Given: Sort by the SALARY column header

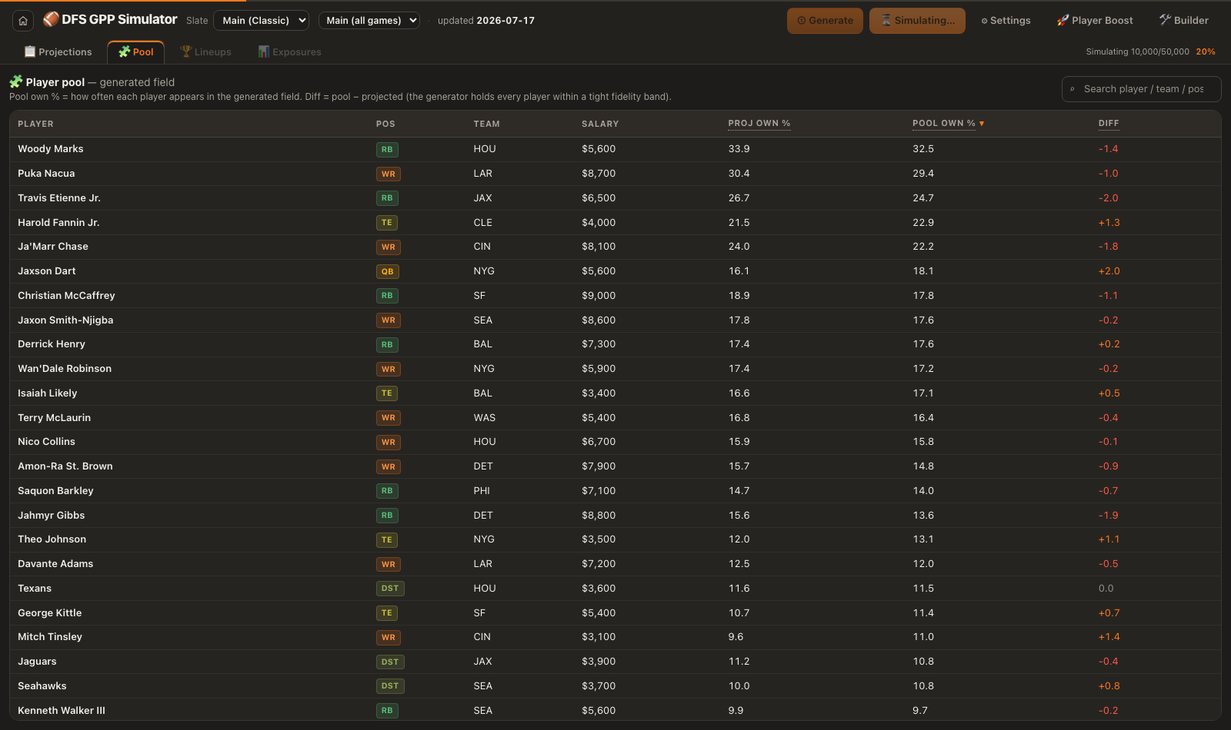Looking at the screenshot, I should coord(600,124).
